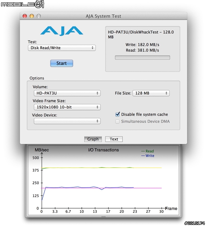207x226 pixels.
Task: Click the Read legend entry
Action: 148,151
